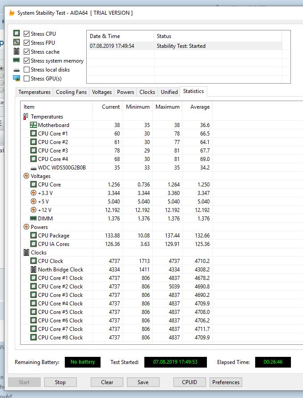Click the Clear button

(107, 382)
